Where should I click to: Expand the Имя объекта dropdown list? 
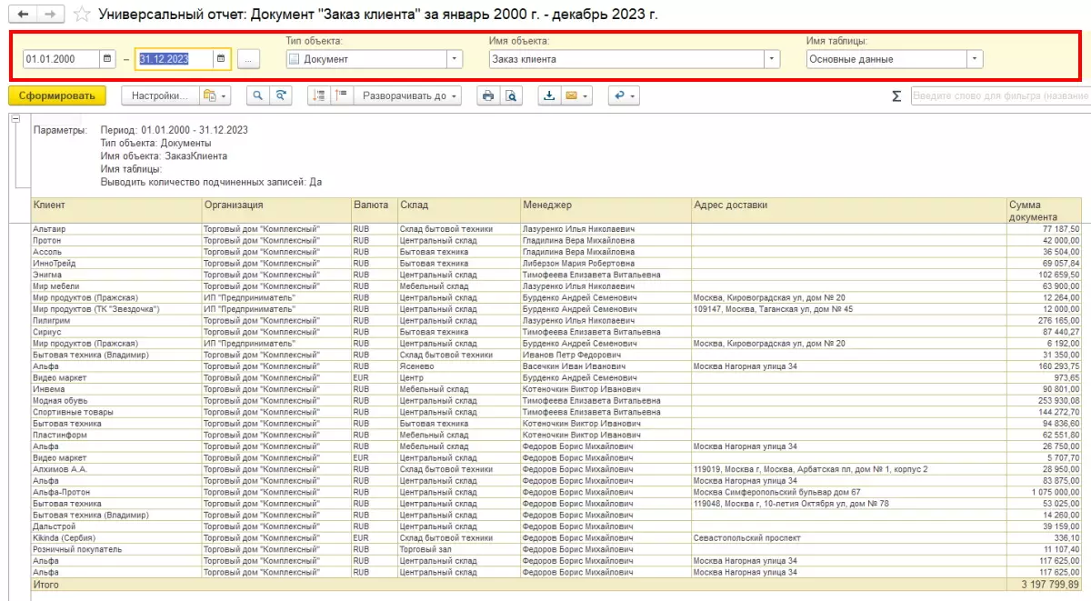pos(772,59)
